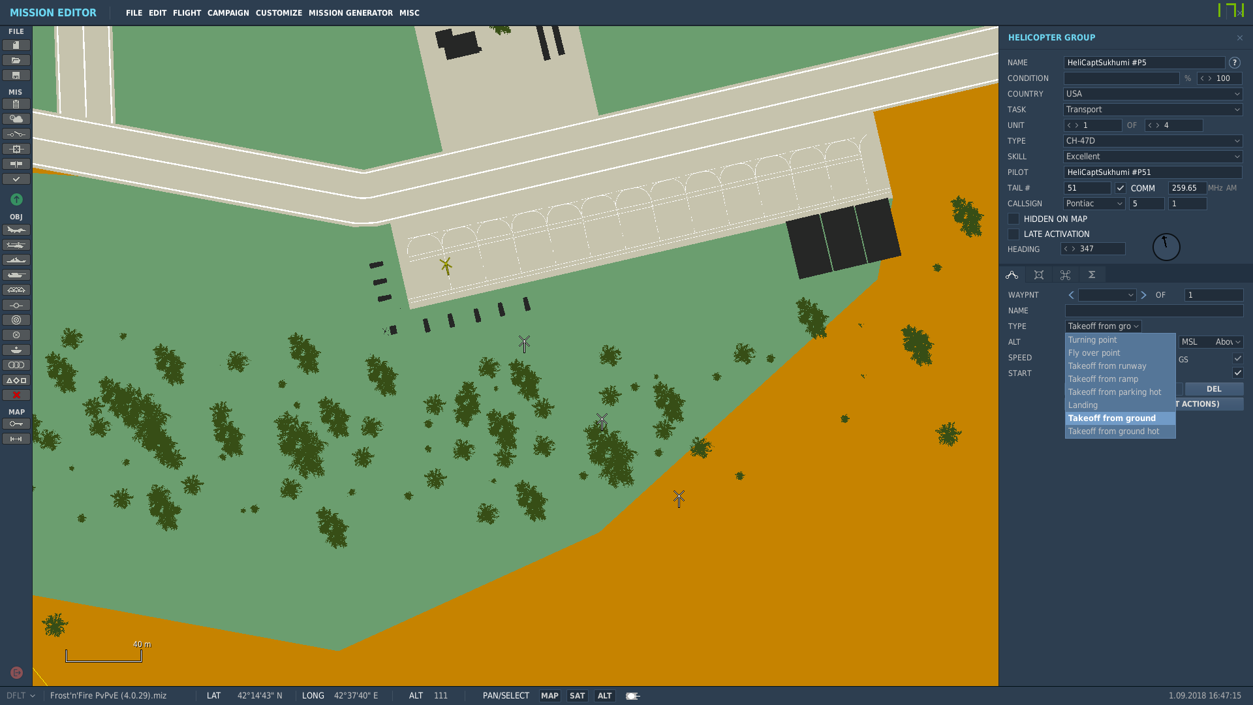Click the Save mission disk icon
This screenshot has width=1253, height=705.
click(16, 75)
